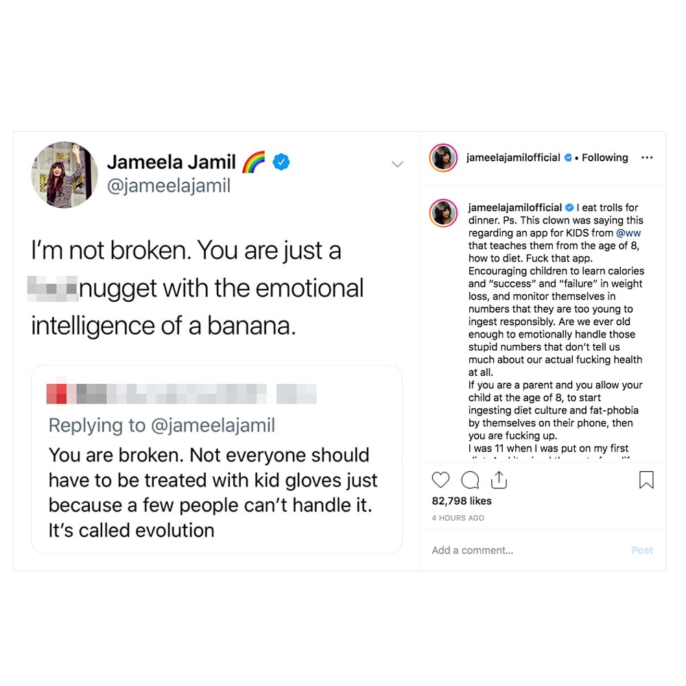686x686 pixels.
Task: Like the post with the heart icon
Action: [x=441, y=480]
